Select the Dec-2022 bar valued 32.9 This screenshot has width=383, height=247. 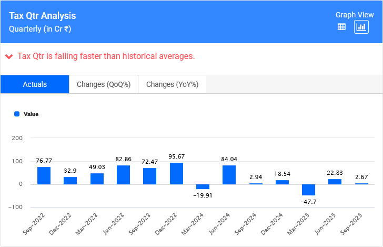[70, 180]
